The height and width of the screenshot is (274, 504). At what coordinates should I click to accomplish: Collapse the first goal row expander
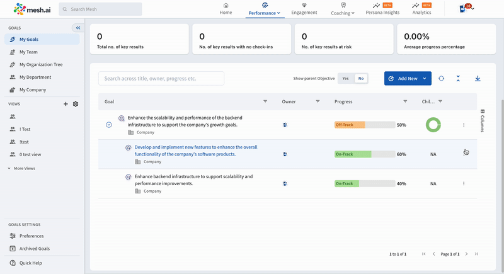point(109,125)
